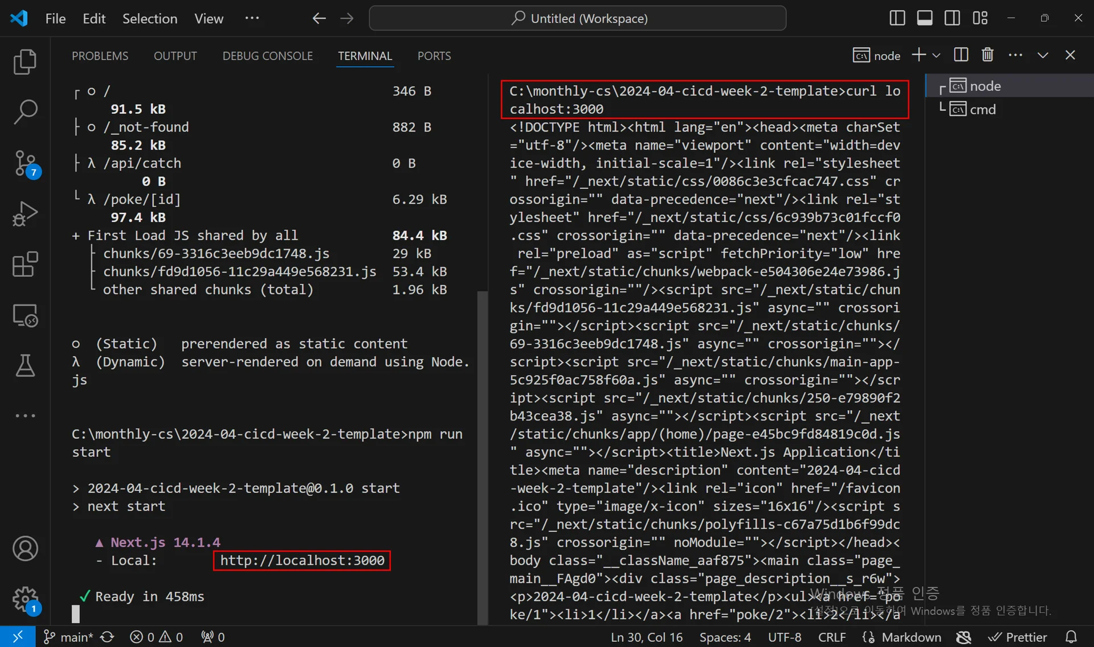
Task: Maximize panel size with the chevron
Action: tap(1042, 56)
